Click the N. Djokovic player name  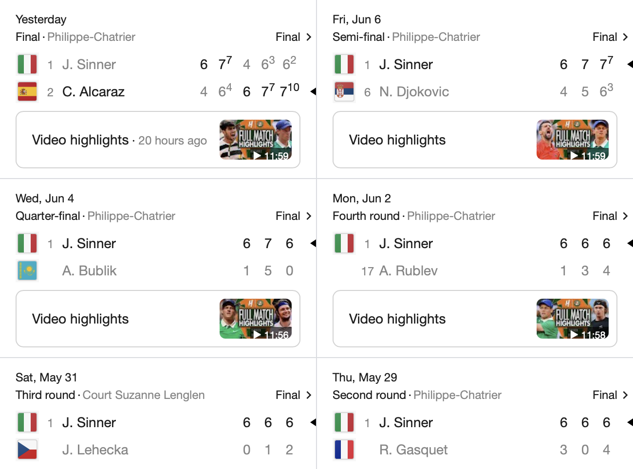(414, 91)
